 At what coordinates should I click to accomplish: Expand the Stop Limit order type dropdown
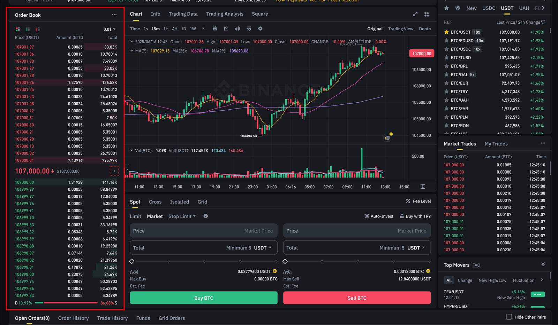pyautogui.click(x=182, y=216)
